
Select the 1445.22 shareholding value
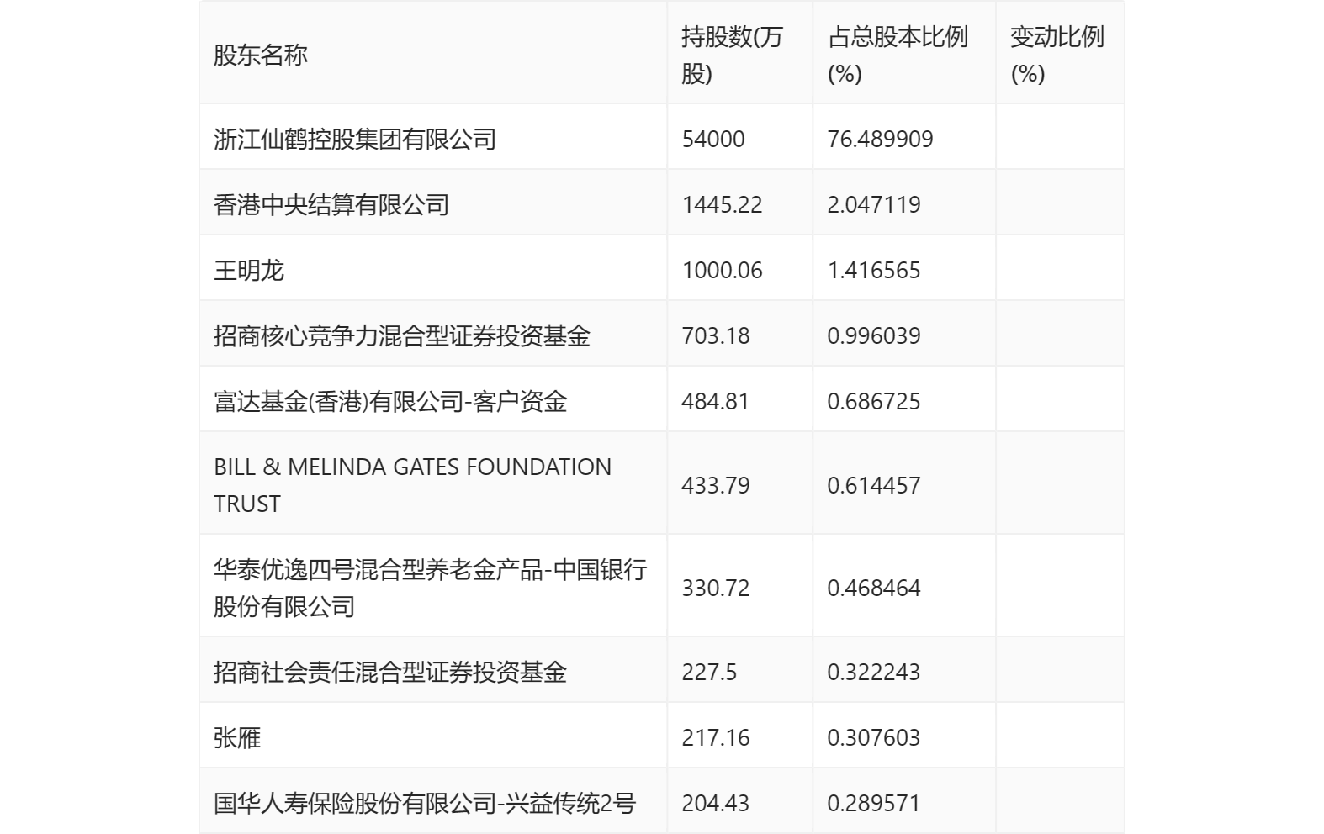click(722, 204)
